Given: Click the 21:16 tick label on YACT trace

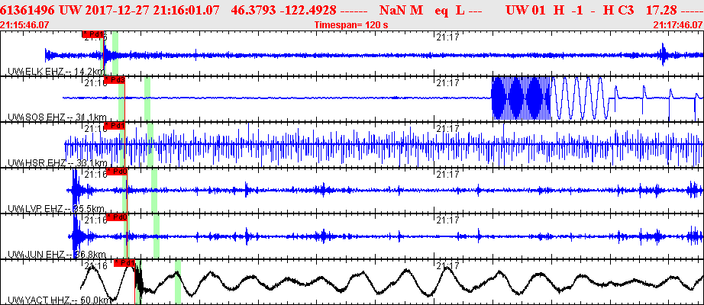Looking at the screenshot, I should pyautogui.click(x=96, y=265).
